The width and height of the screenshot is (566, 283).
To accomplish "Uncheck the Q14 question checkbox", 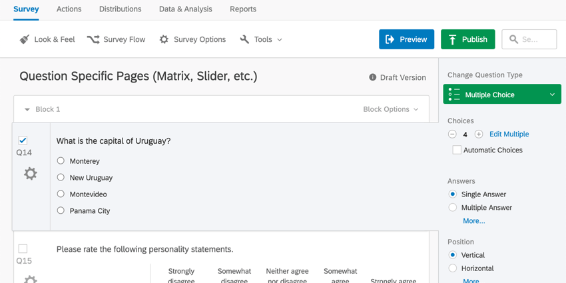I will tap(23, 141).
